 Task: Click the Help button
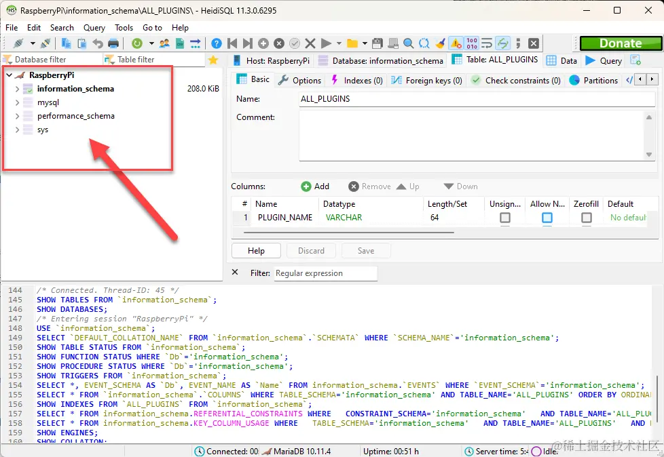coord(256,251)
